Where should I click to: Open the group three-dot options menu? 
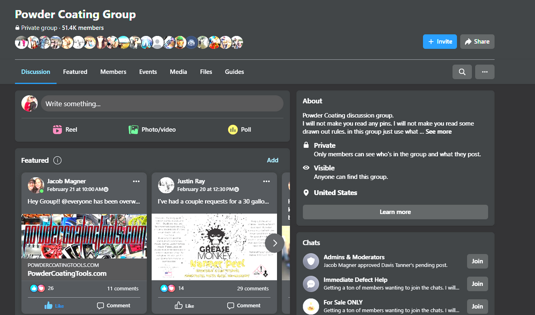[x=484, y=72]
